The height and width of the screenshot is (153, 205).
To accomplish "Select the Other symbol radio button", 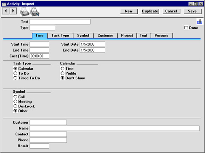I will point(15,111).
